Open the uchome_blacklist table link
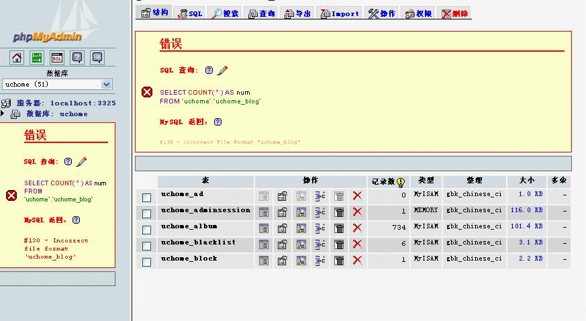Viewport: 586px width, 321px height. pos(199,242)
